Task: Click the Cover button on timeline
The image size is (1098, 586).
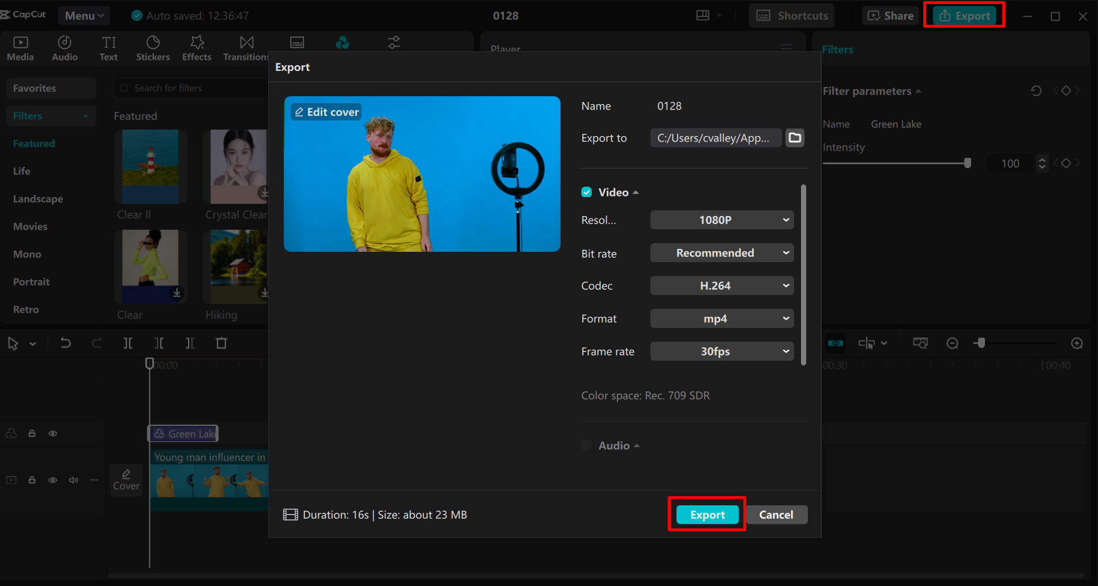Action: coord(126,480)
